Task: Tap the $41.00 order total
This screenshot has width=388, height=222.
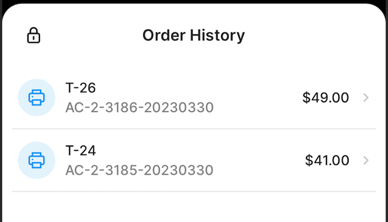Action: point(327,160)
